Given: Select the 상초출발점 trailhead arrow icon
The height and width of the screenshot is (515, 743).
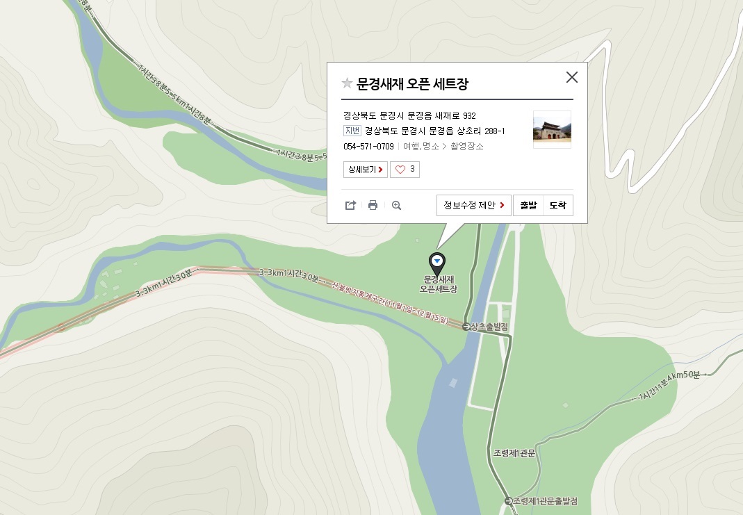Looking at the screenshot, I should point(466,327).
